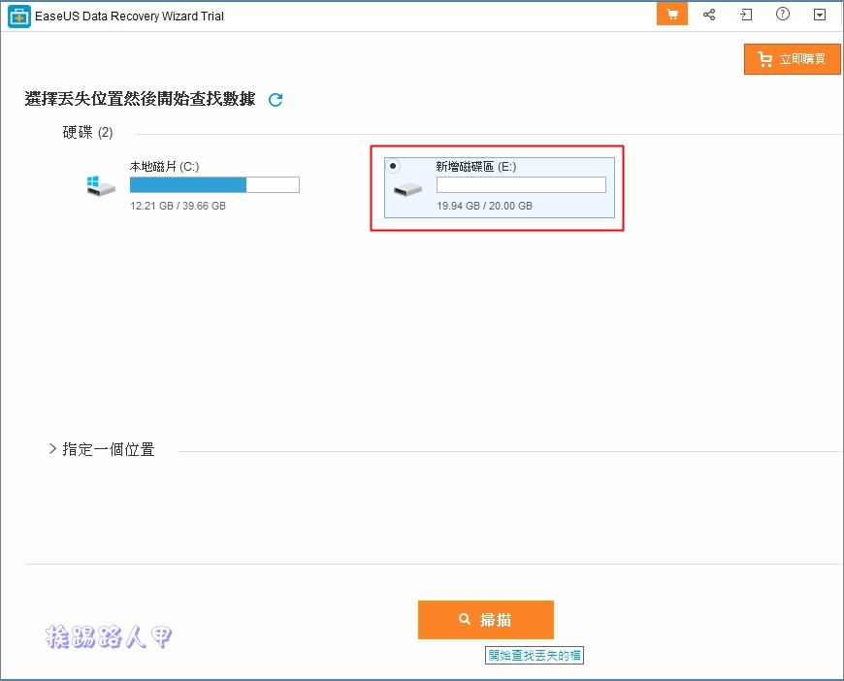Refresh the drive list with the circular arrow
844x681 pixels.
(276, 100)
